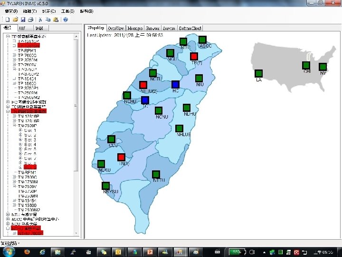Expand the TN-12816P tree node

pyautogui.click(x=14, y=116)
